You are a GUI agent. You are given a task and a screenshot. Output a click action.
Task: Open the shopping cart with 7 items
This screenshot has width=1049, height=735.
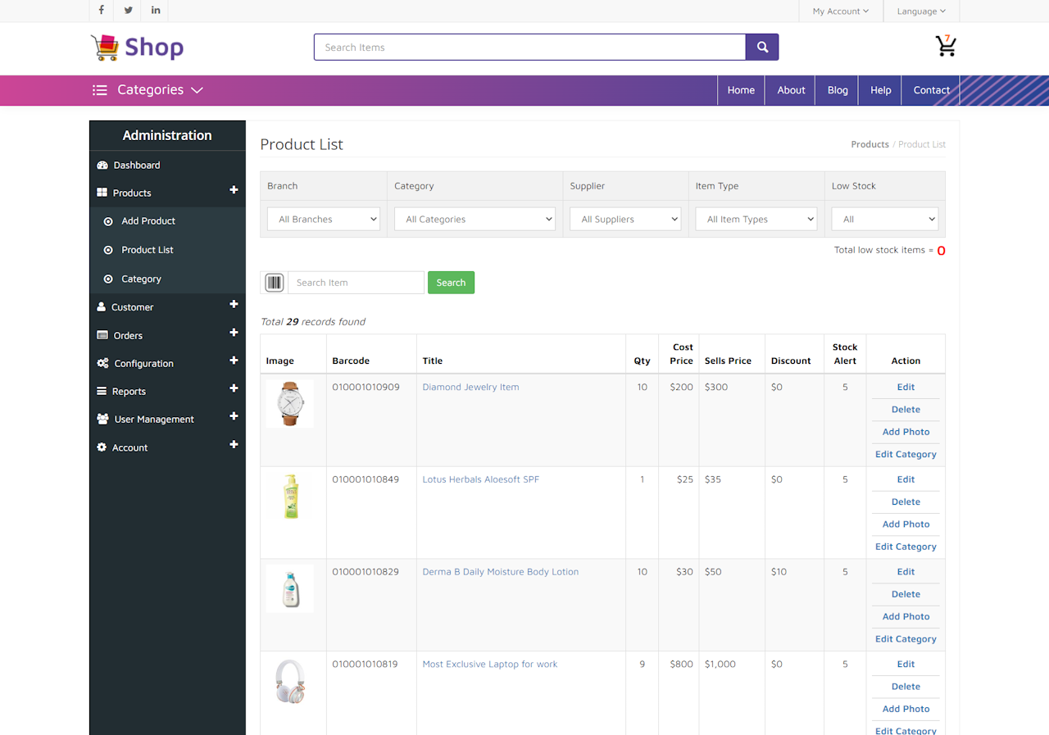pos(946,47)
